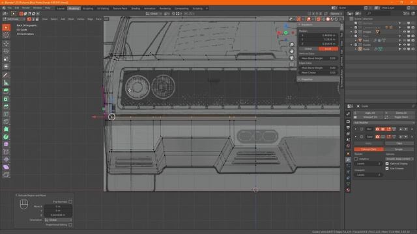Select the Loop Cut tool

point(6,114)
